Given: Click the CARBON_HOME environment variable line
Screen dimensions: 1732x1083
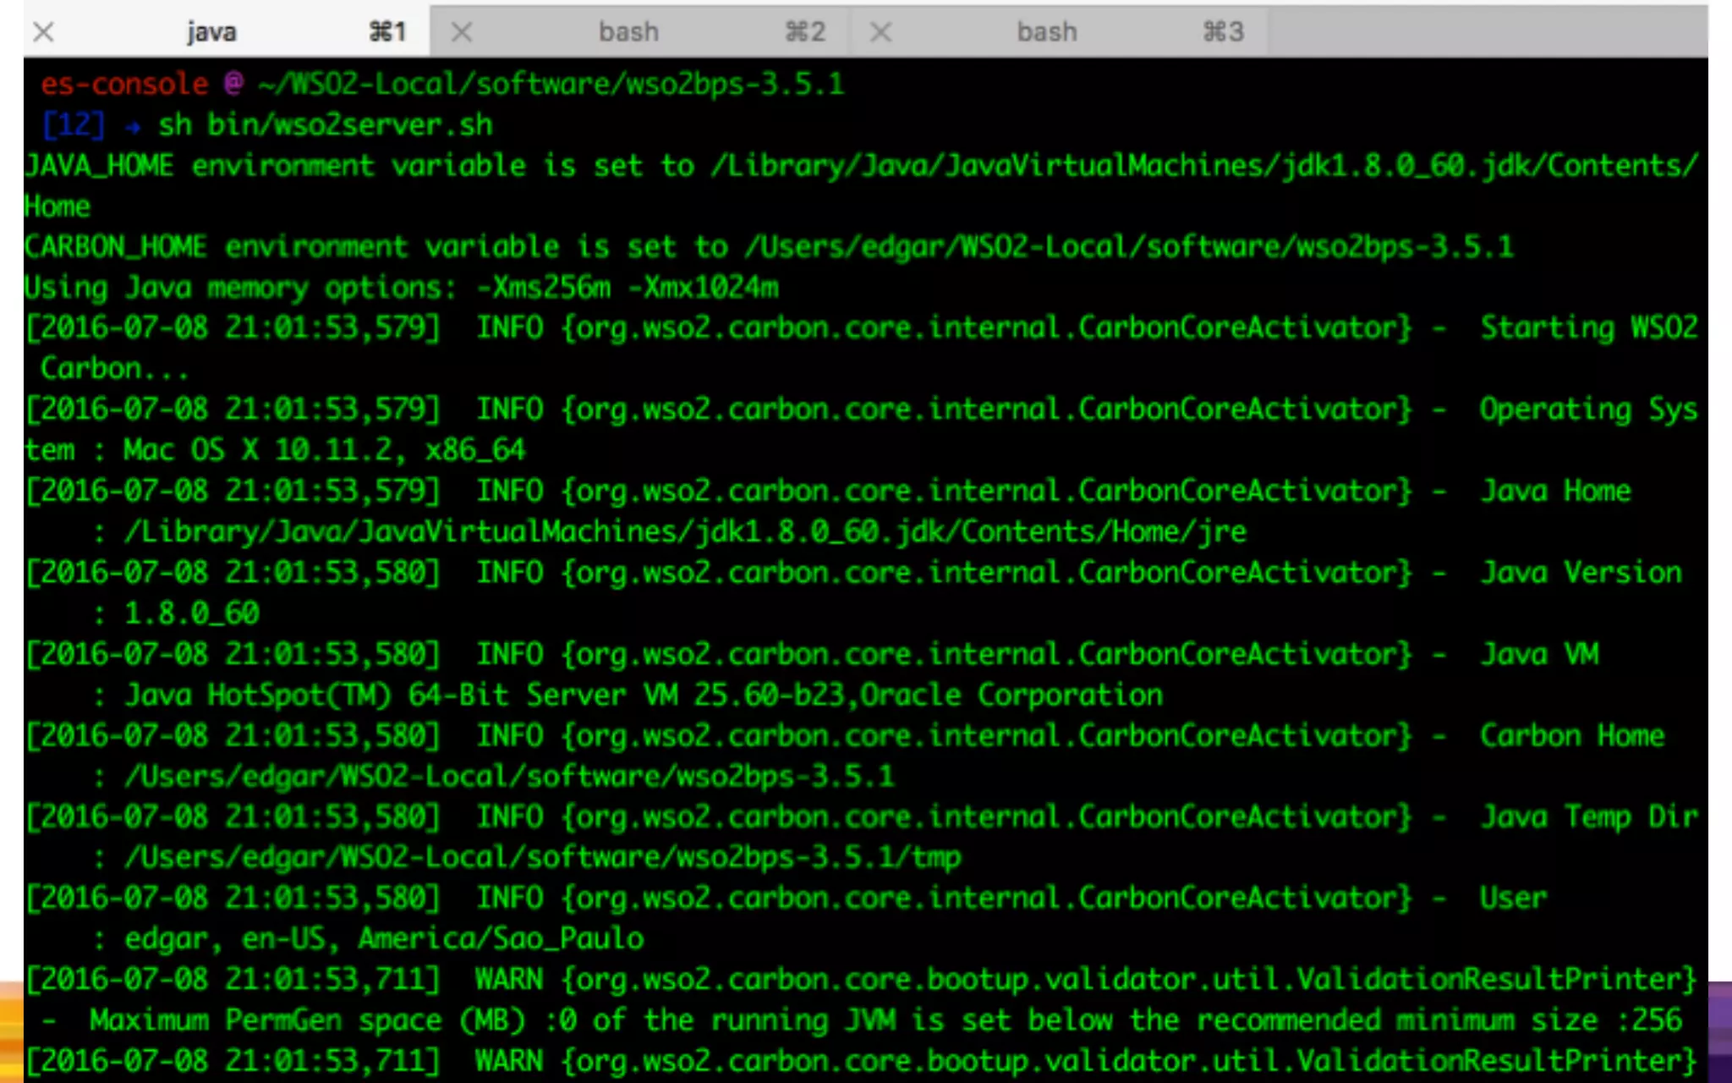Looking at the screenshot, I should [768, 247].
